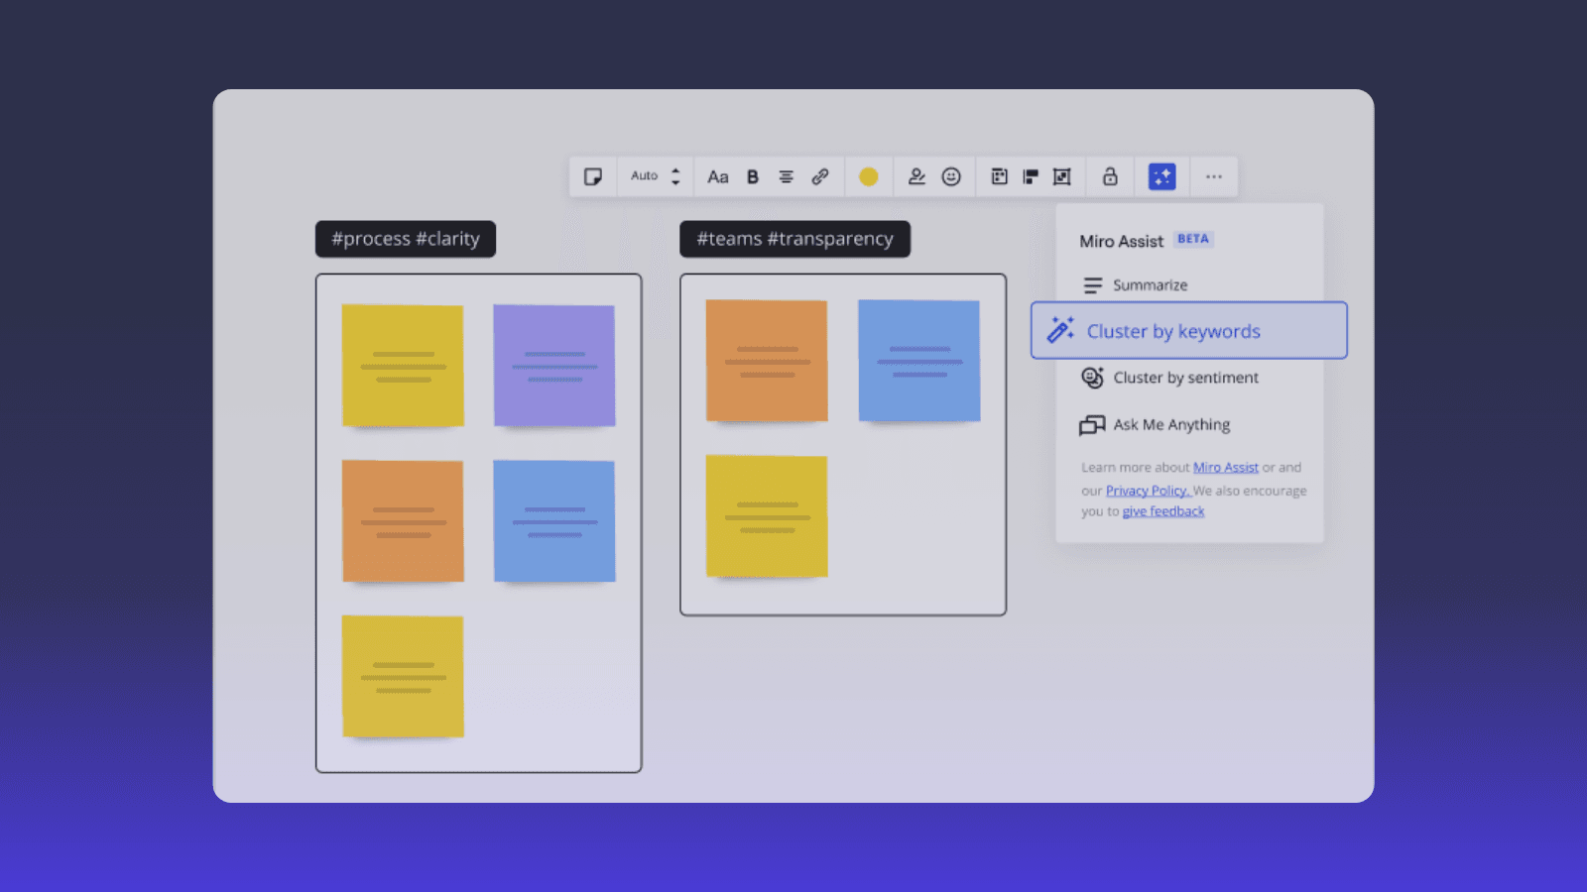
Task: Expand more options with the ellipsis
Action: click(1213, 176)
